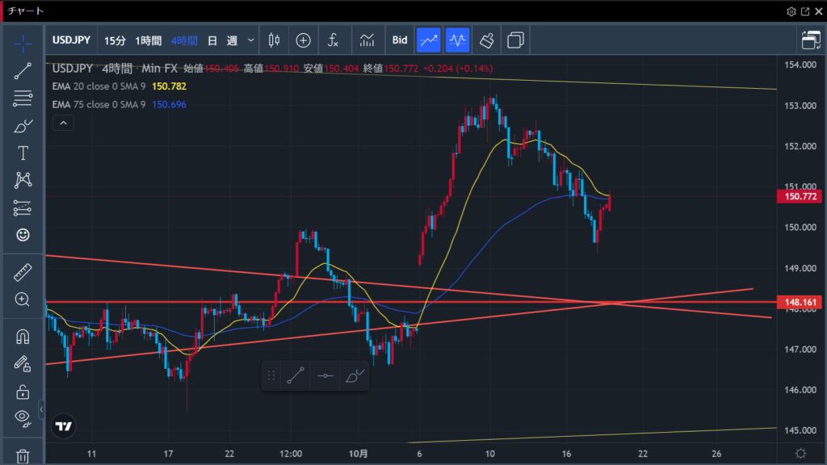
Task: Hide all drawings with the eye icon
Action: (23, 417)
